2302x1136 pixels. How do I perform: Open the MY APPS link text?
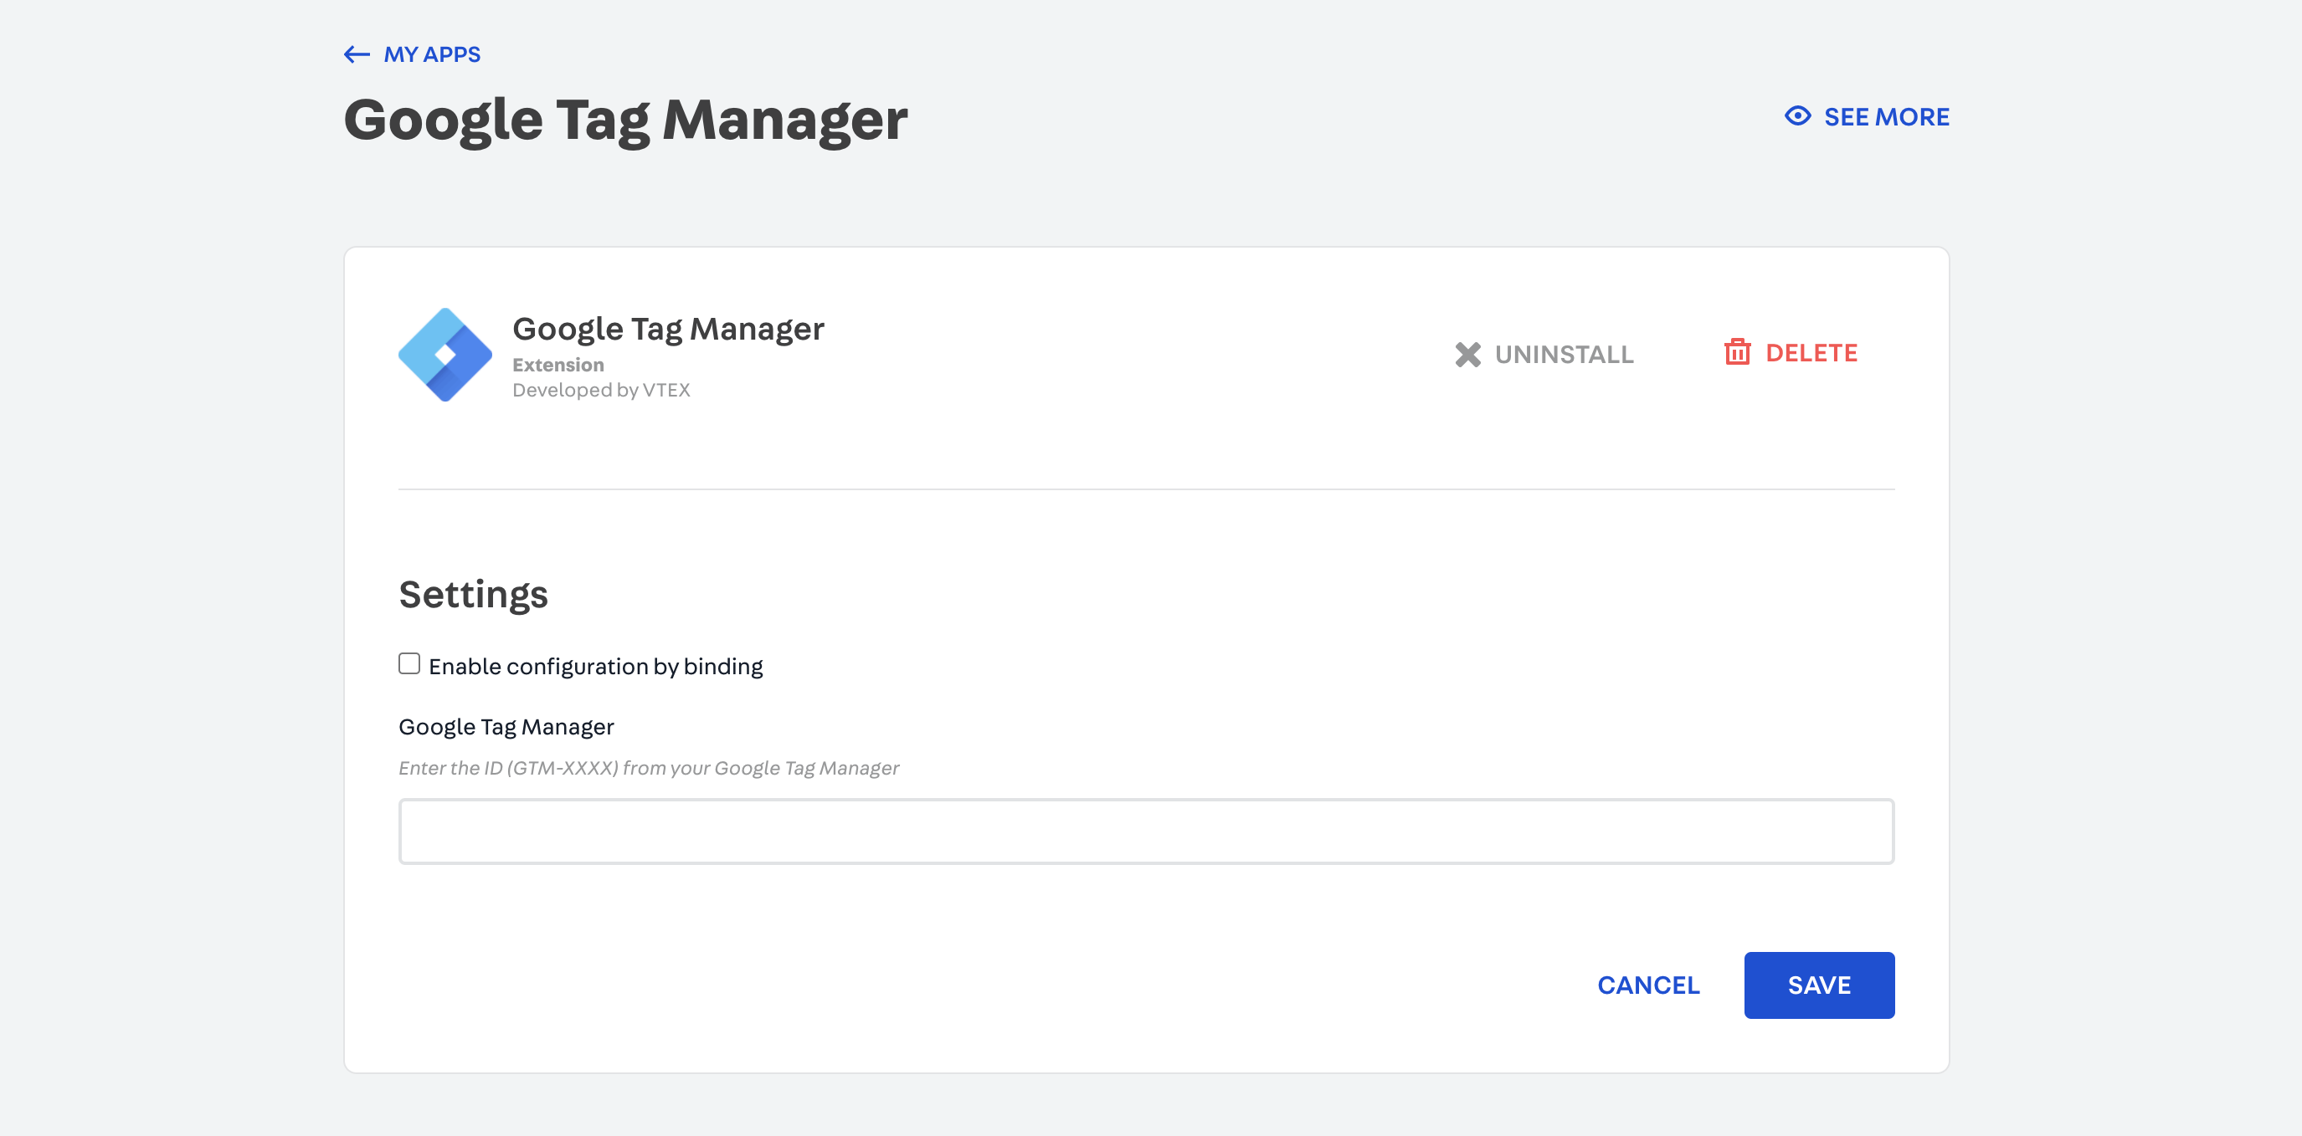[x=432, y=54]
